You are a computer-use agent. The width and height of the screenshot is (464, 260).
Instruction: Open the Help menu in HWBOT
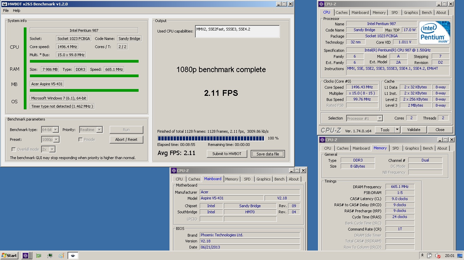pyautogui.click(x=17, y=10)
